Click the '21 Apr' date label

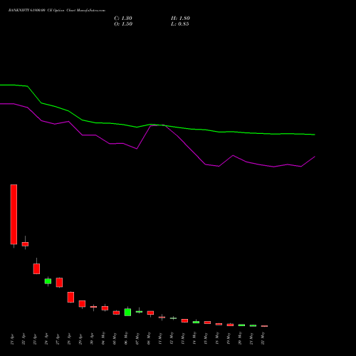tap(12, 340)
